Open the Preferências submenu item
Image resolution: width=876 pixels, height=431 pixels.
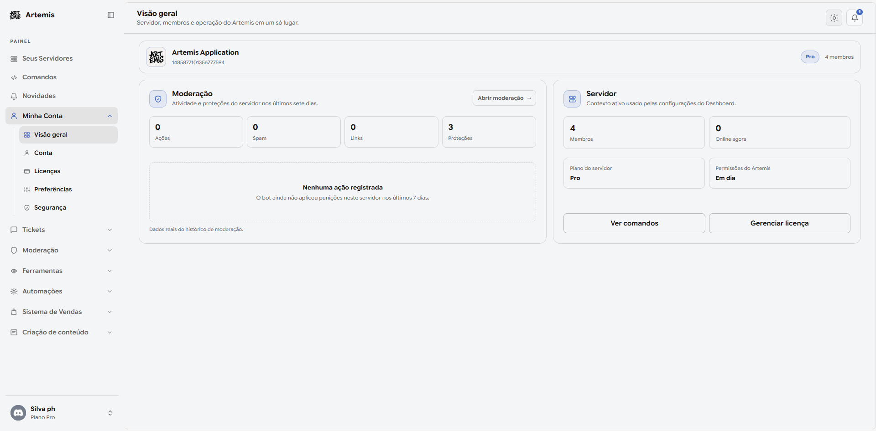(68, 189)
